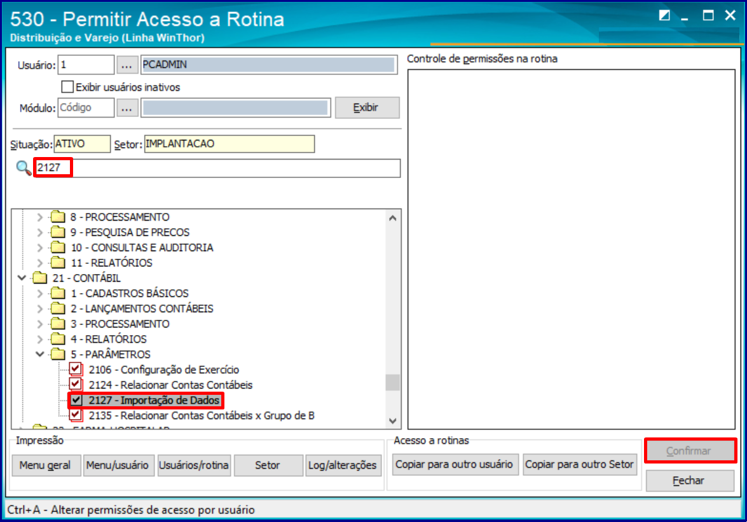The image size is (747, 522).
Task: Expand 4 - RELATÓRIOS under Contábil
Action: (x=40, y=339)
